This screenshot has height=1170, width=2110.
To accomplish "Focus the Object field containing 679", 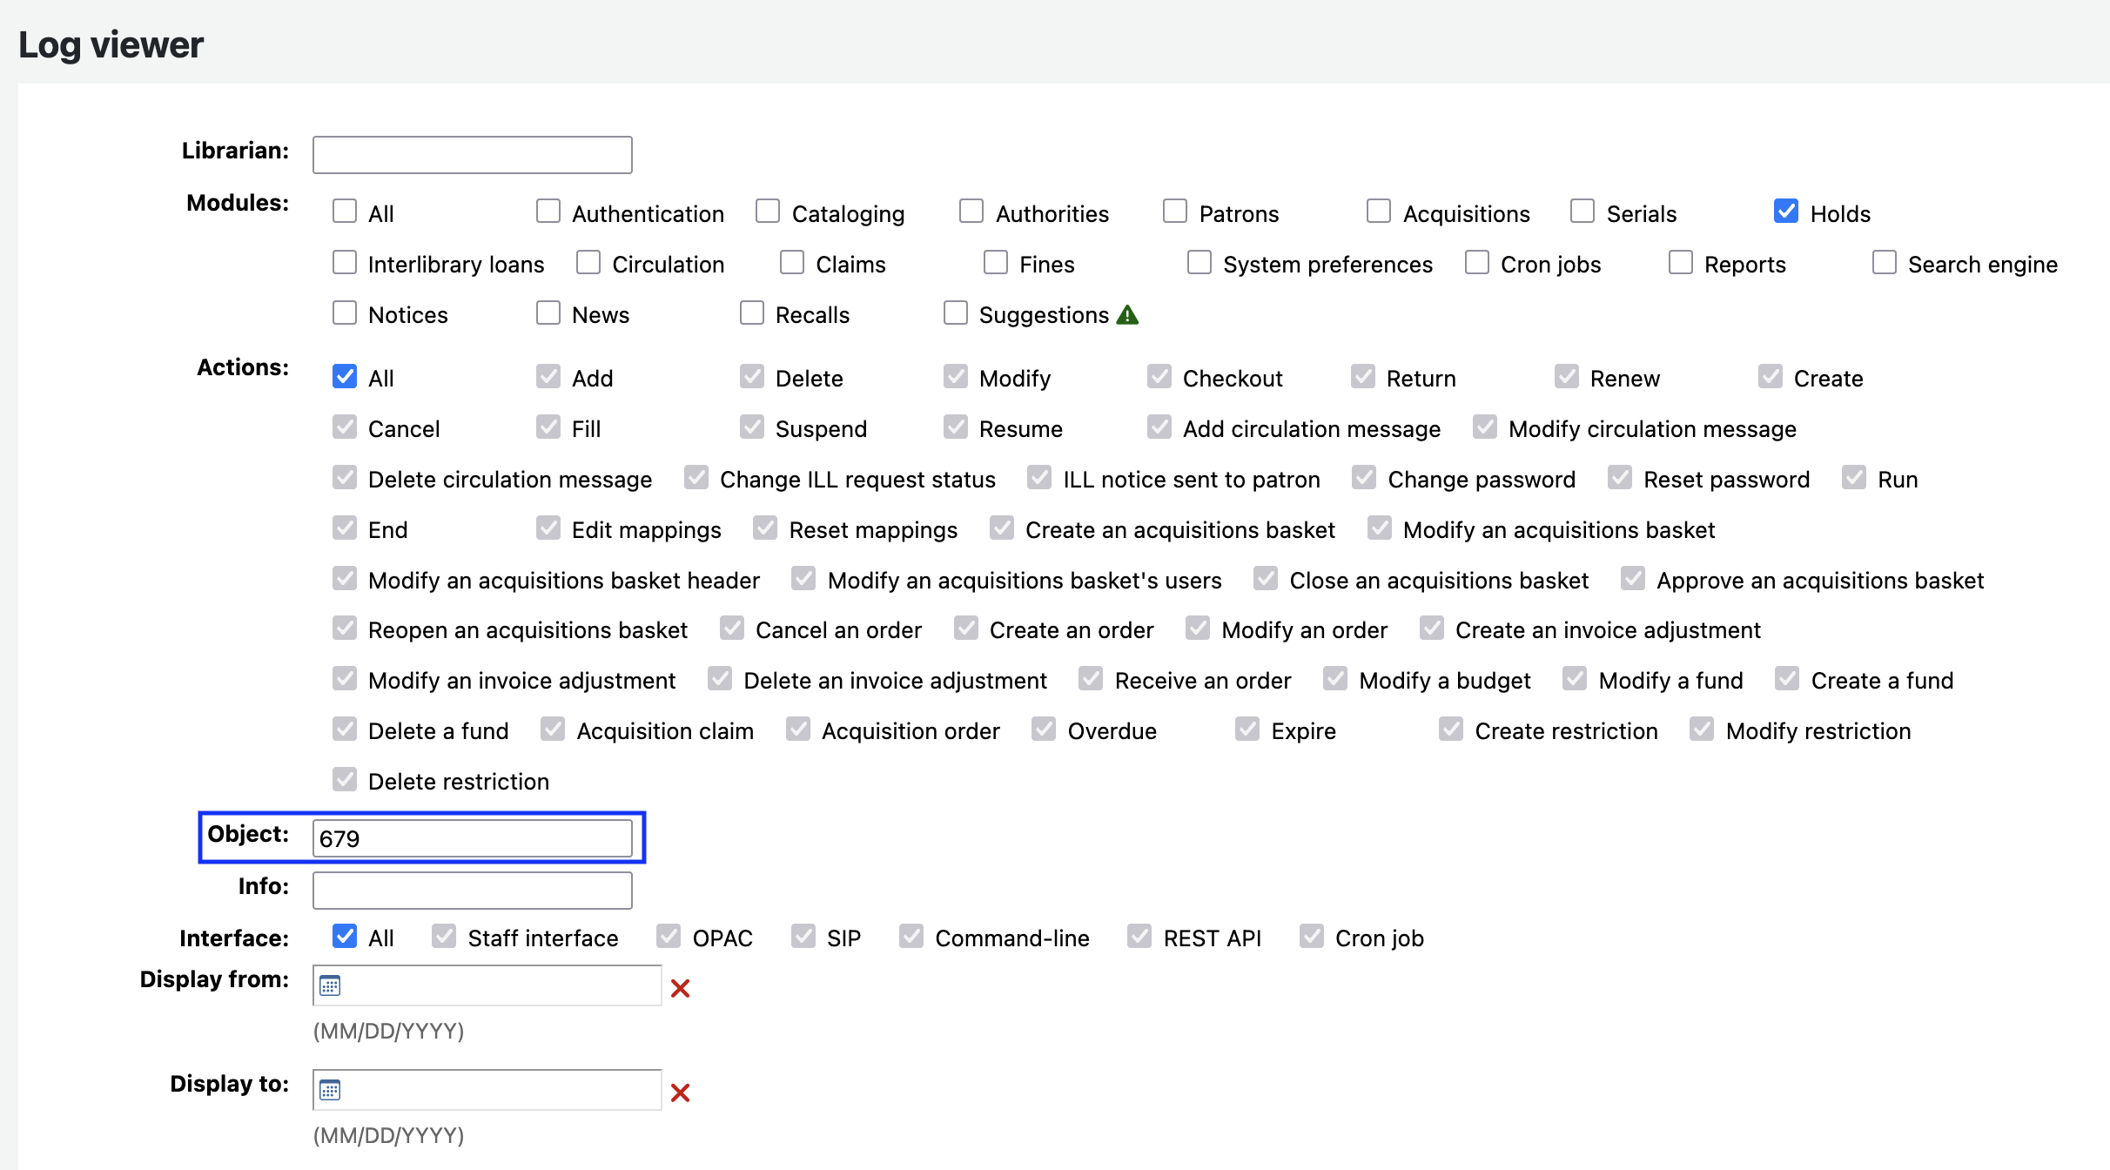I will [472, 838].
